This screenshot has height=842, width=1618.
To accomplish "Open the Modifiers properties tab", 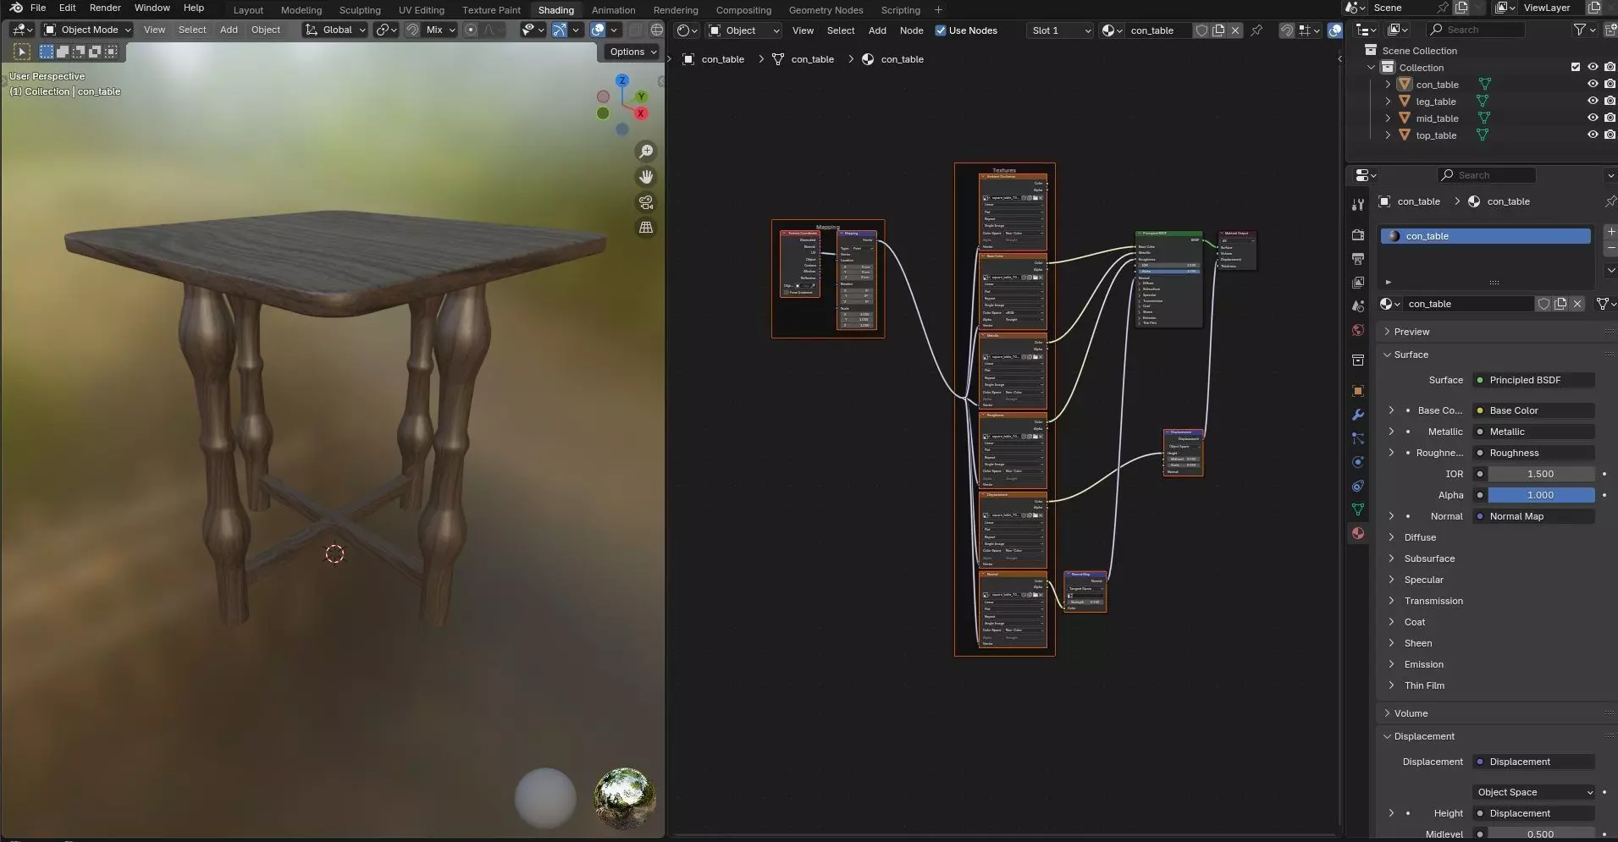I will tap(1358, 415).
